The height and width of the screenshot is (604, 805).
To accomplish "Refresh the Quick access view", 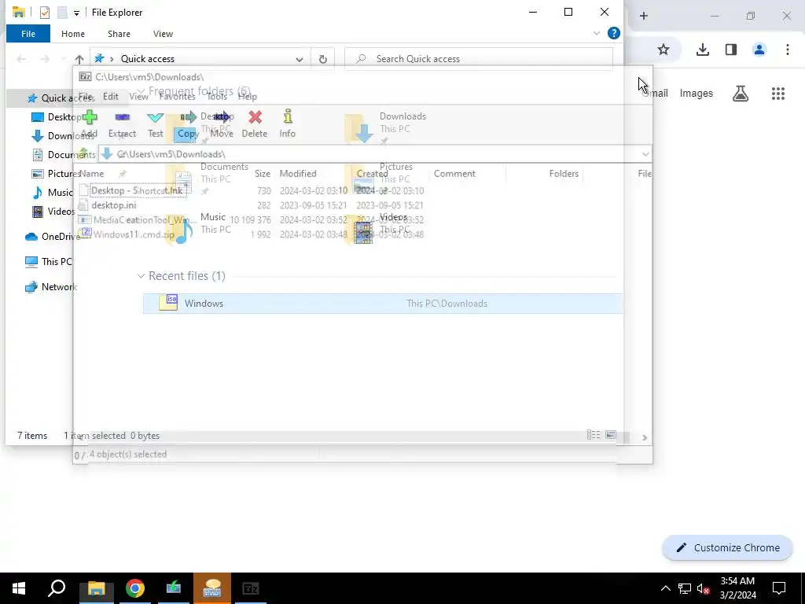I will tap(323, 59).
